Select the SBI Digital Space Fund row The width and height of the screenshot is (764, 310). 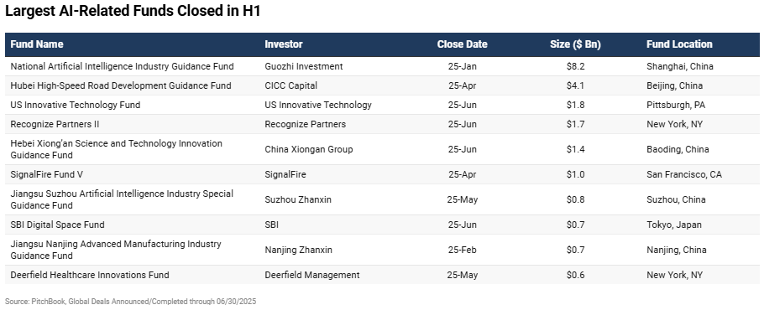click(382, 225)
